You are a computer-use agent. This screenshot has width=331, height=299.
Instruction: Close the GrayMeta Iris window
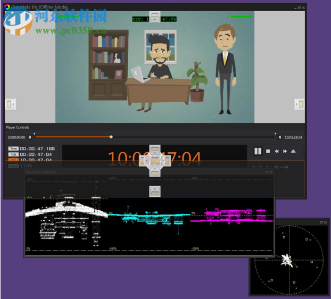[x=303, y=8]
